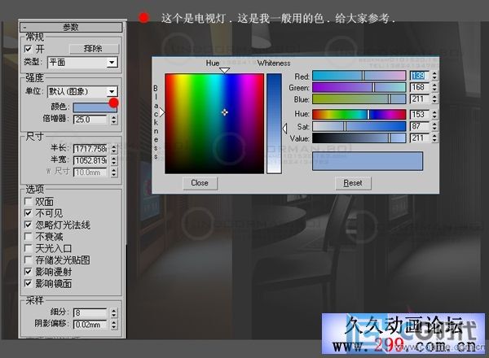Image resolution: width=489 pixels, height=358 pixels.
Task: Click the Blue channel slider
Action: pyautogui.click(x=359, y=99)
